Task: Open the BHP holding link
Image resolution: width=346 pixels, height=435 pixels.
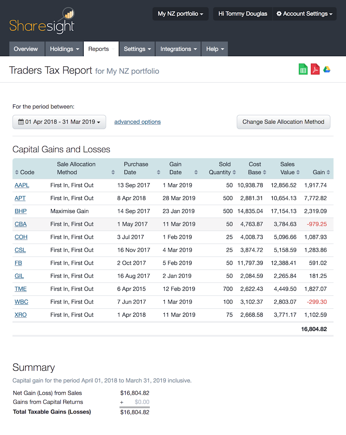Action: (21, 211)
